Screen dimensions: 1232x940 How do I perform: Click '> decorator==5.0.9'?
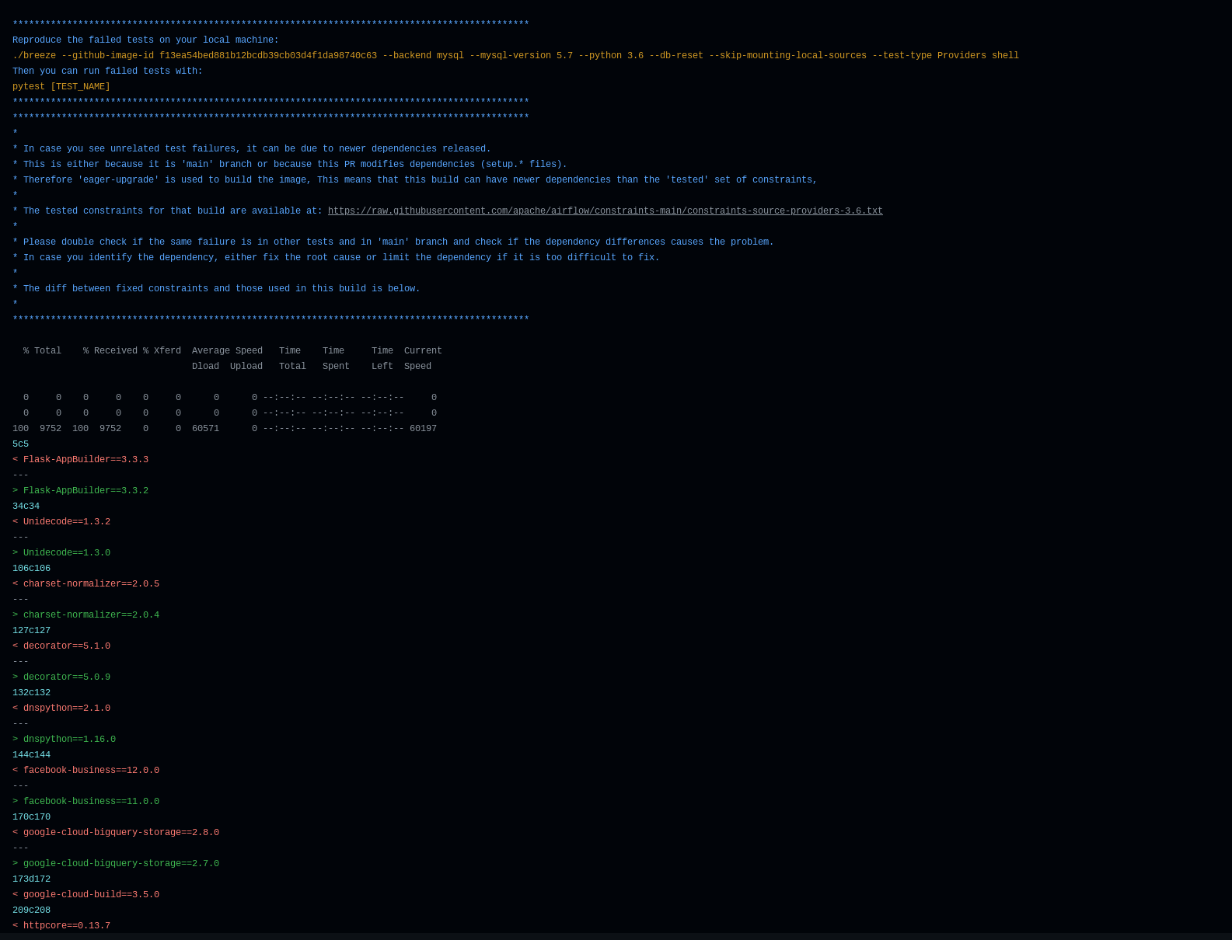tap(61, 677)
